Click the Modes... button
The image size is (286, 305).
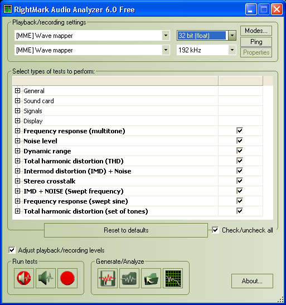[x=256, y=31]
